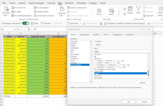
Task: Select the TOTALI cell
Action: [9, 96]
